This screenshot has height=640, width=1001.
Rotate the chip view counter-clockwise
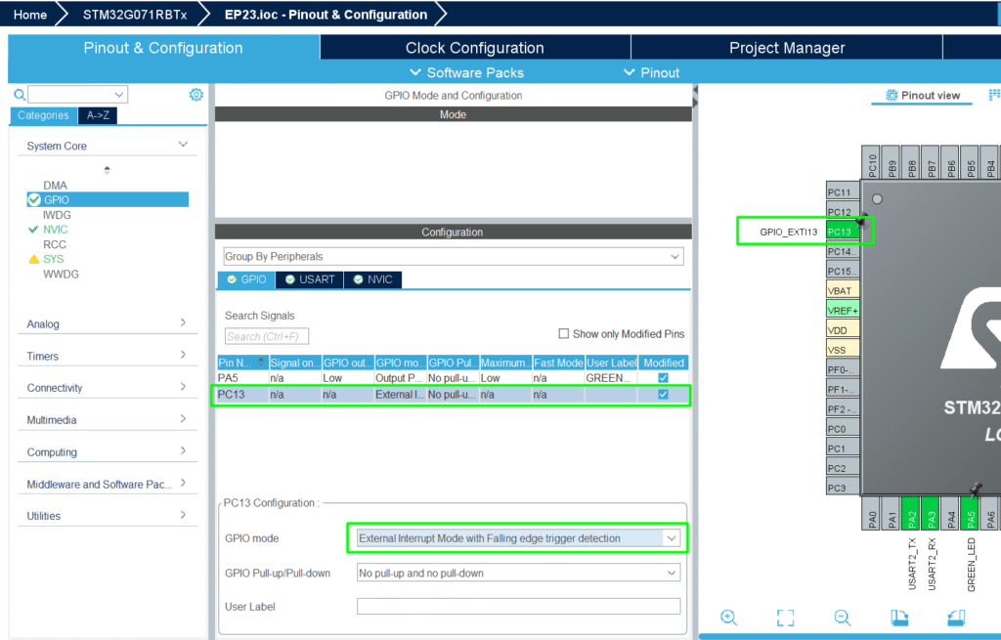tap(957, 618)
